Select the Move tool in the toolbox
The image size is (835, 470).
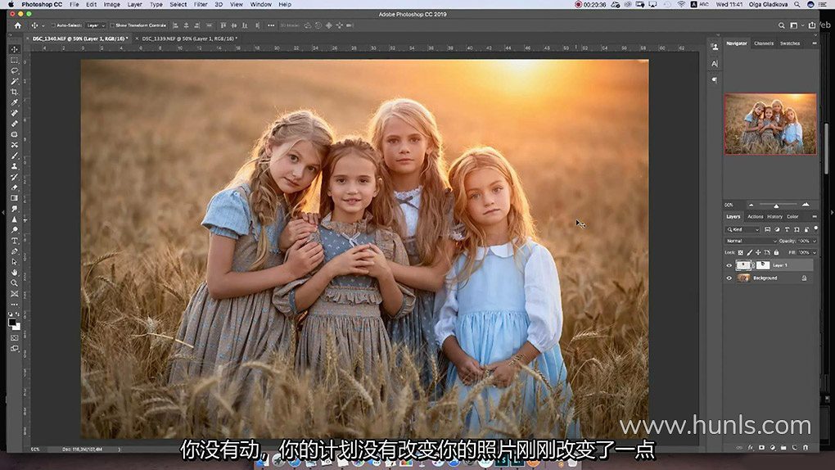point(15,49)
